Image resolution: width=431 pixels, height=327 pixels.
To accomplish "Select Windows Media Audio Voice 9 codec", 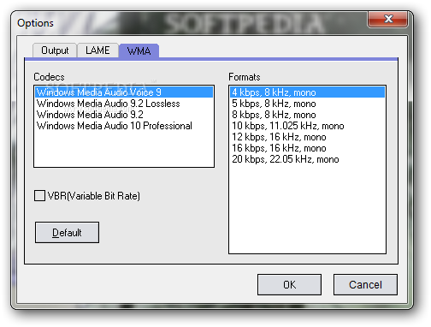I will [x=124, y=92].
